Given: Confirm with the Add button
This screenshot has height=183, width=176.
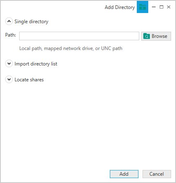Looking at the screenshot, I should (x=124, y=174).
